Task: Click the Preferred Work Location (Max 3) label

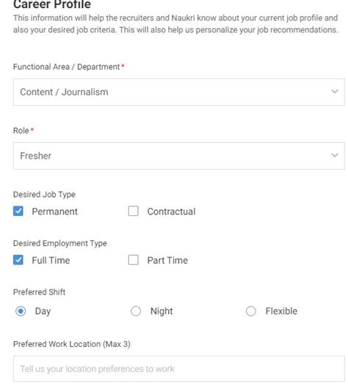Action: 72,344
